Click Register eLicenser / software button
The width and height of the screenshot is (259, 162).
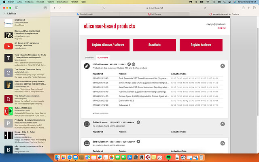pyautogui.click(x=108, y=45)
